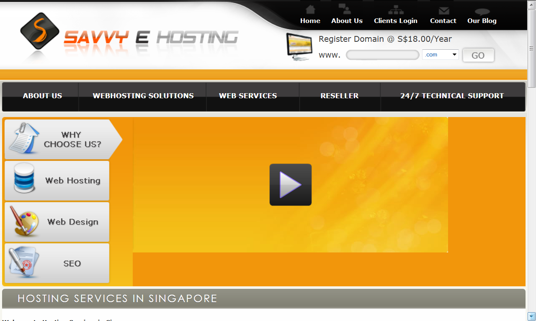Click the people icon above About Us
This screenshot has width=536, height=321.
[x=345, y=9]
